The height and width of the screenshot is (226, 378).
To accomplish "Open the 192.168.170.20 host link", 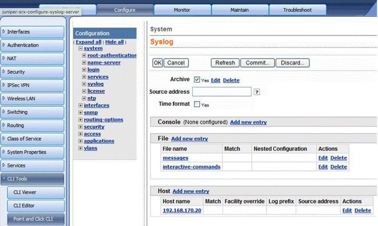I will pos(182,211).
